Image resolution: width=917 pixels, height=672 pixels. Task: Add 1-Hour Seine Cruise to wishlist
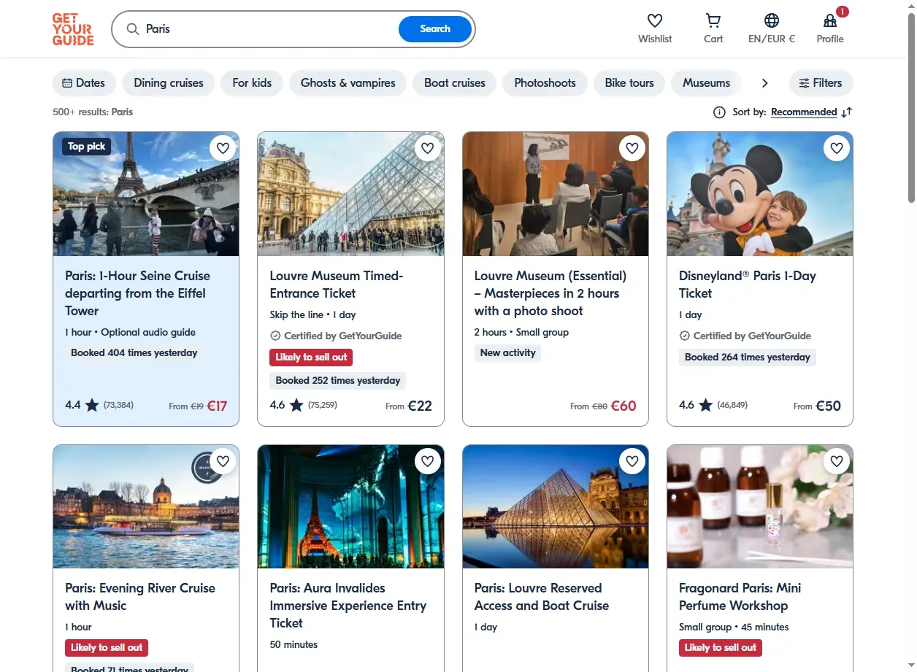pos(223,149)
